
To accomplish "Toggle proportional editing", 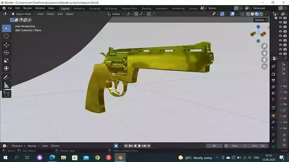I will click(x=149, y=14).
